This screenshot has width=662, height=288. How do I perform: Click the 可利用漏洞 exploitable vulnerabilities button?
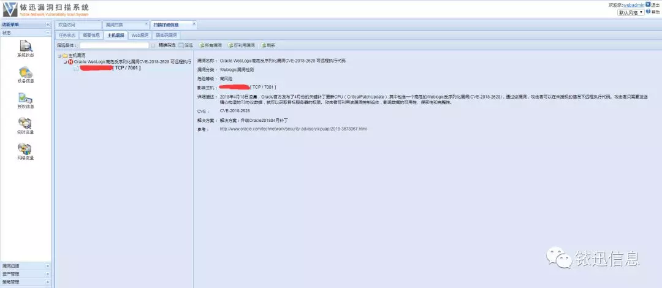pyautogui.click(x=242, y=45)
